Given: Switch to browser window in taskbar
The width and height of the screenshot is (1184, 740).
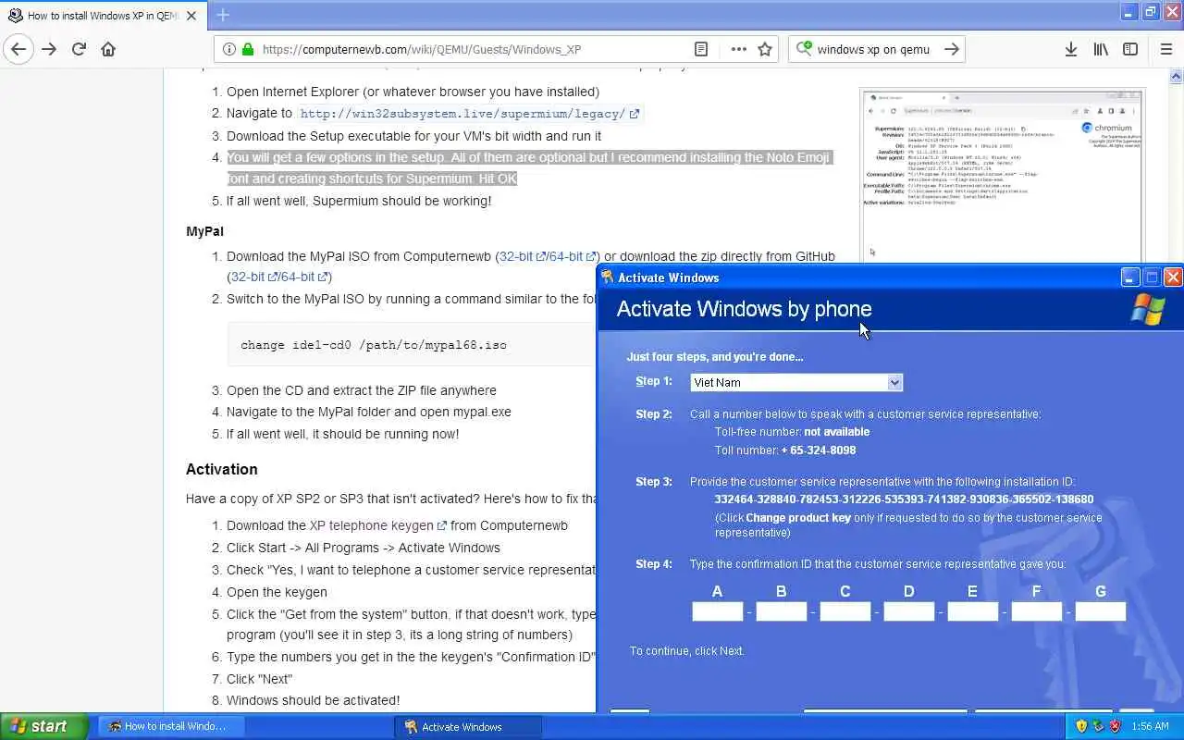Looking at the screenshot, I should [x=171, y=726].
